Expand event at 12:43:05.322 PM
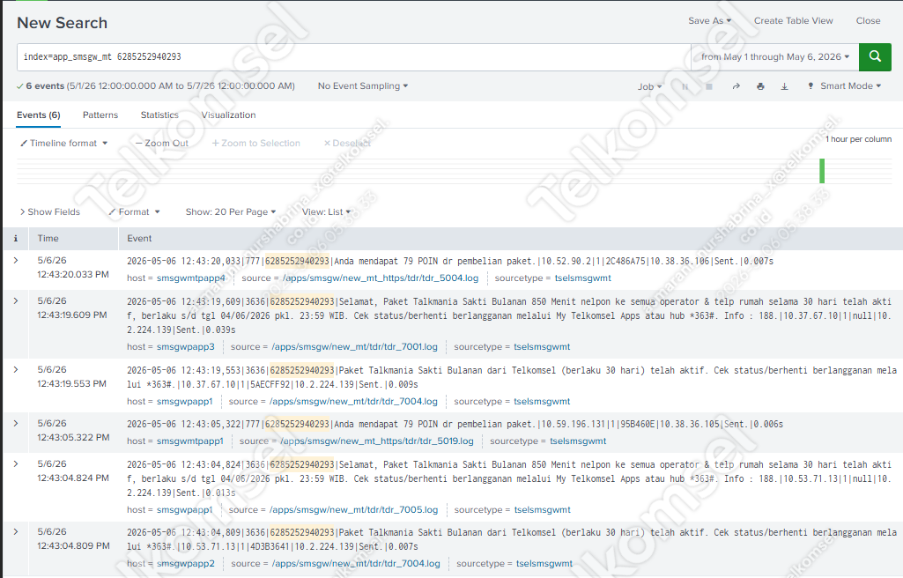The image size is (903, 578). pyautogui.click(x=16, y=423)
